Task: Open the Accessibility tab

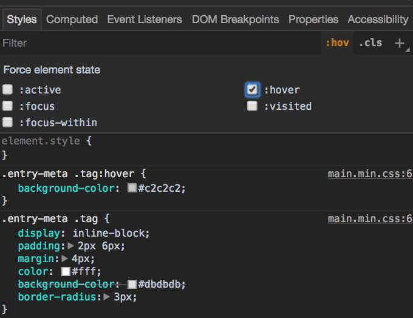Action: 378,19
